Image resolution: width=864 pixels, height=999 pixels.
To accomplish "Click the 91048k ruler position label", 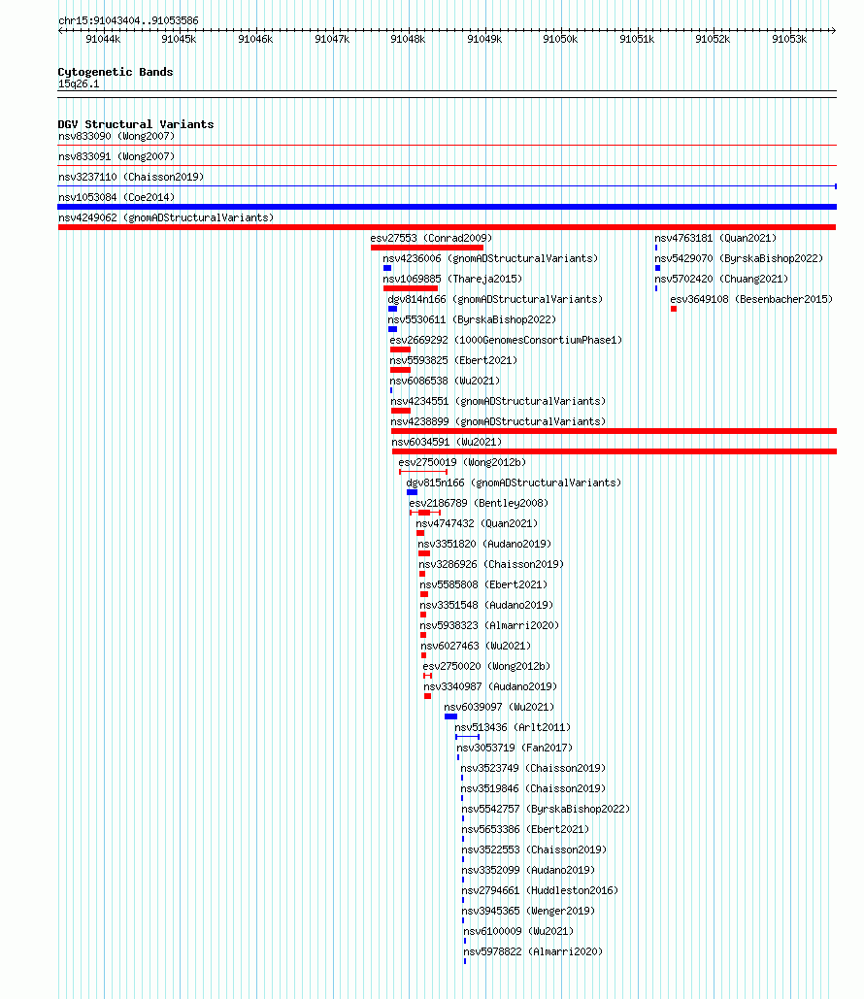I will 408,40.
